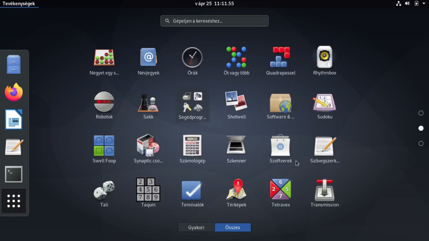Open the system menu dropdown arrow
Screen dimensions: 429x241
point(424,4)
